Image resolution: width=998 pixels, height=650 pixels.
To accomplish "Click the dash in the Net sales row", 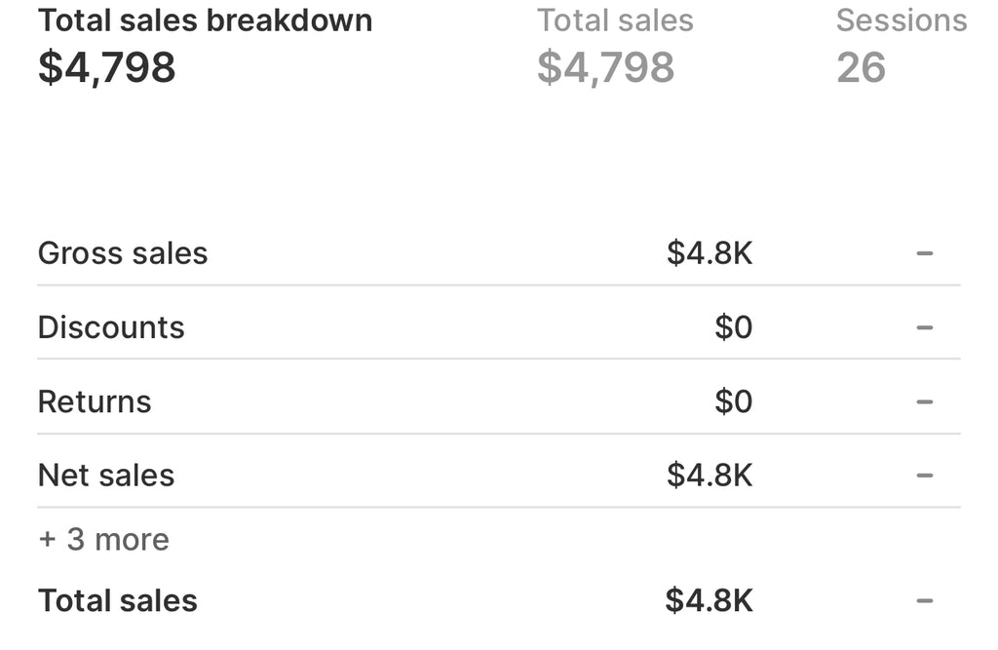I will tap(925, 476).
